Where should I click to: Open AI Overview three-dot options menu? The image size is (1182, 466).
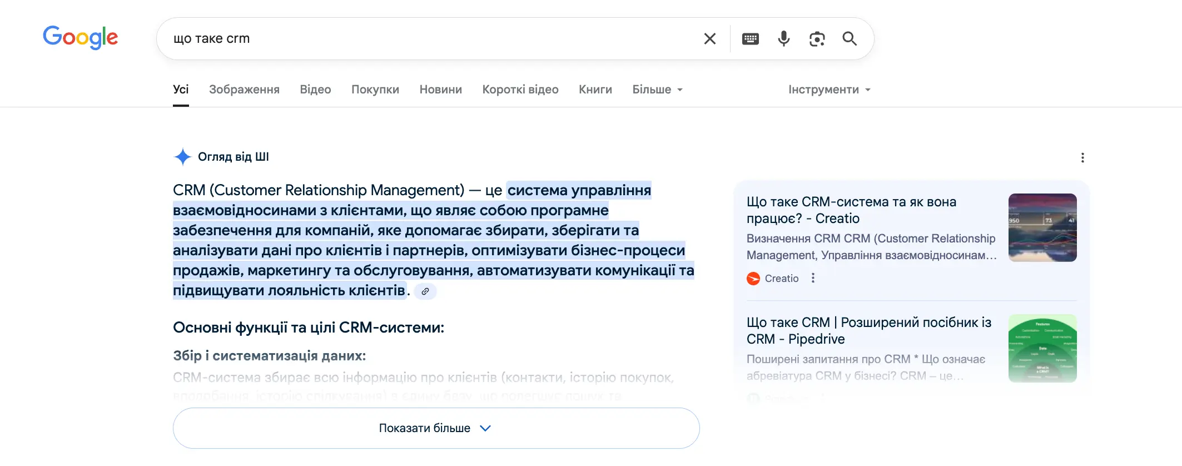1082,158
